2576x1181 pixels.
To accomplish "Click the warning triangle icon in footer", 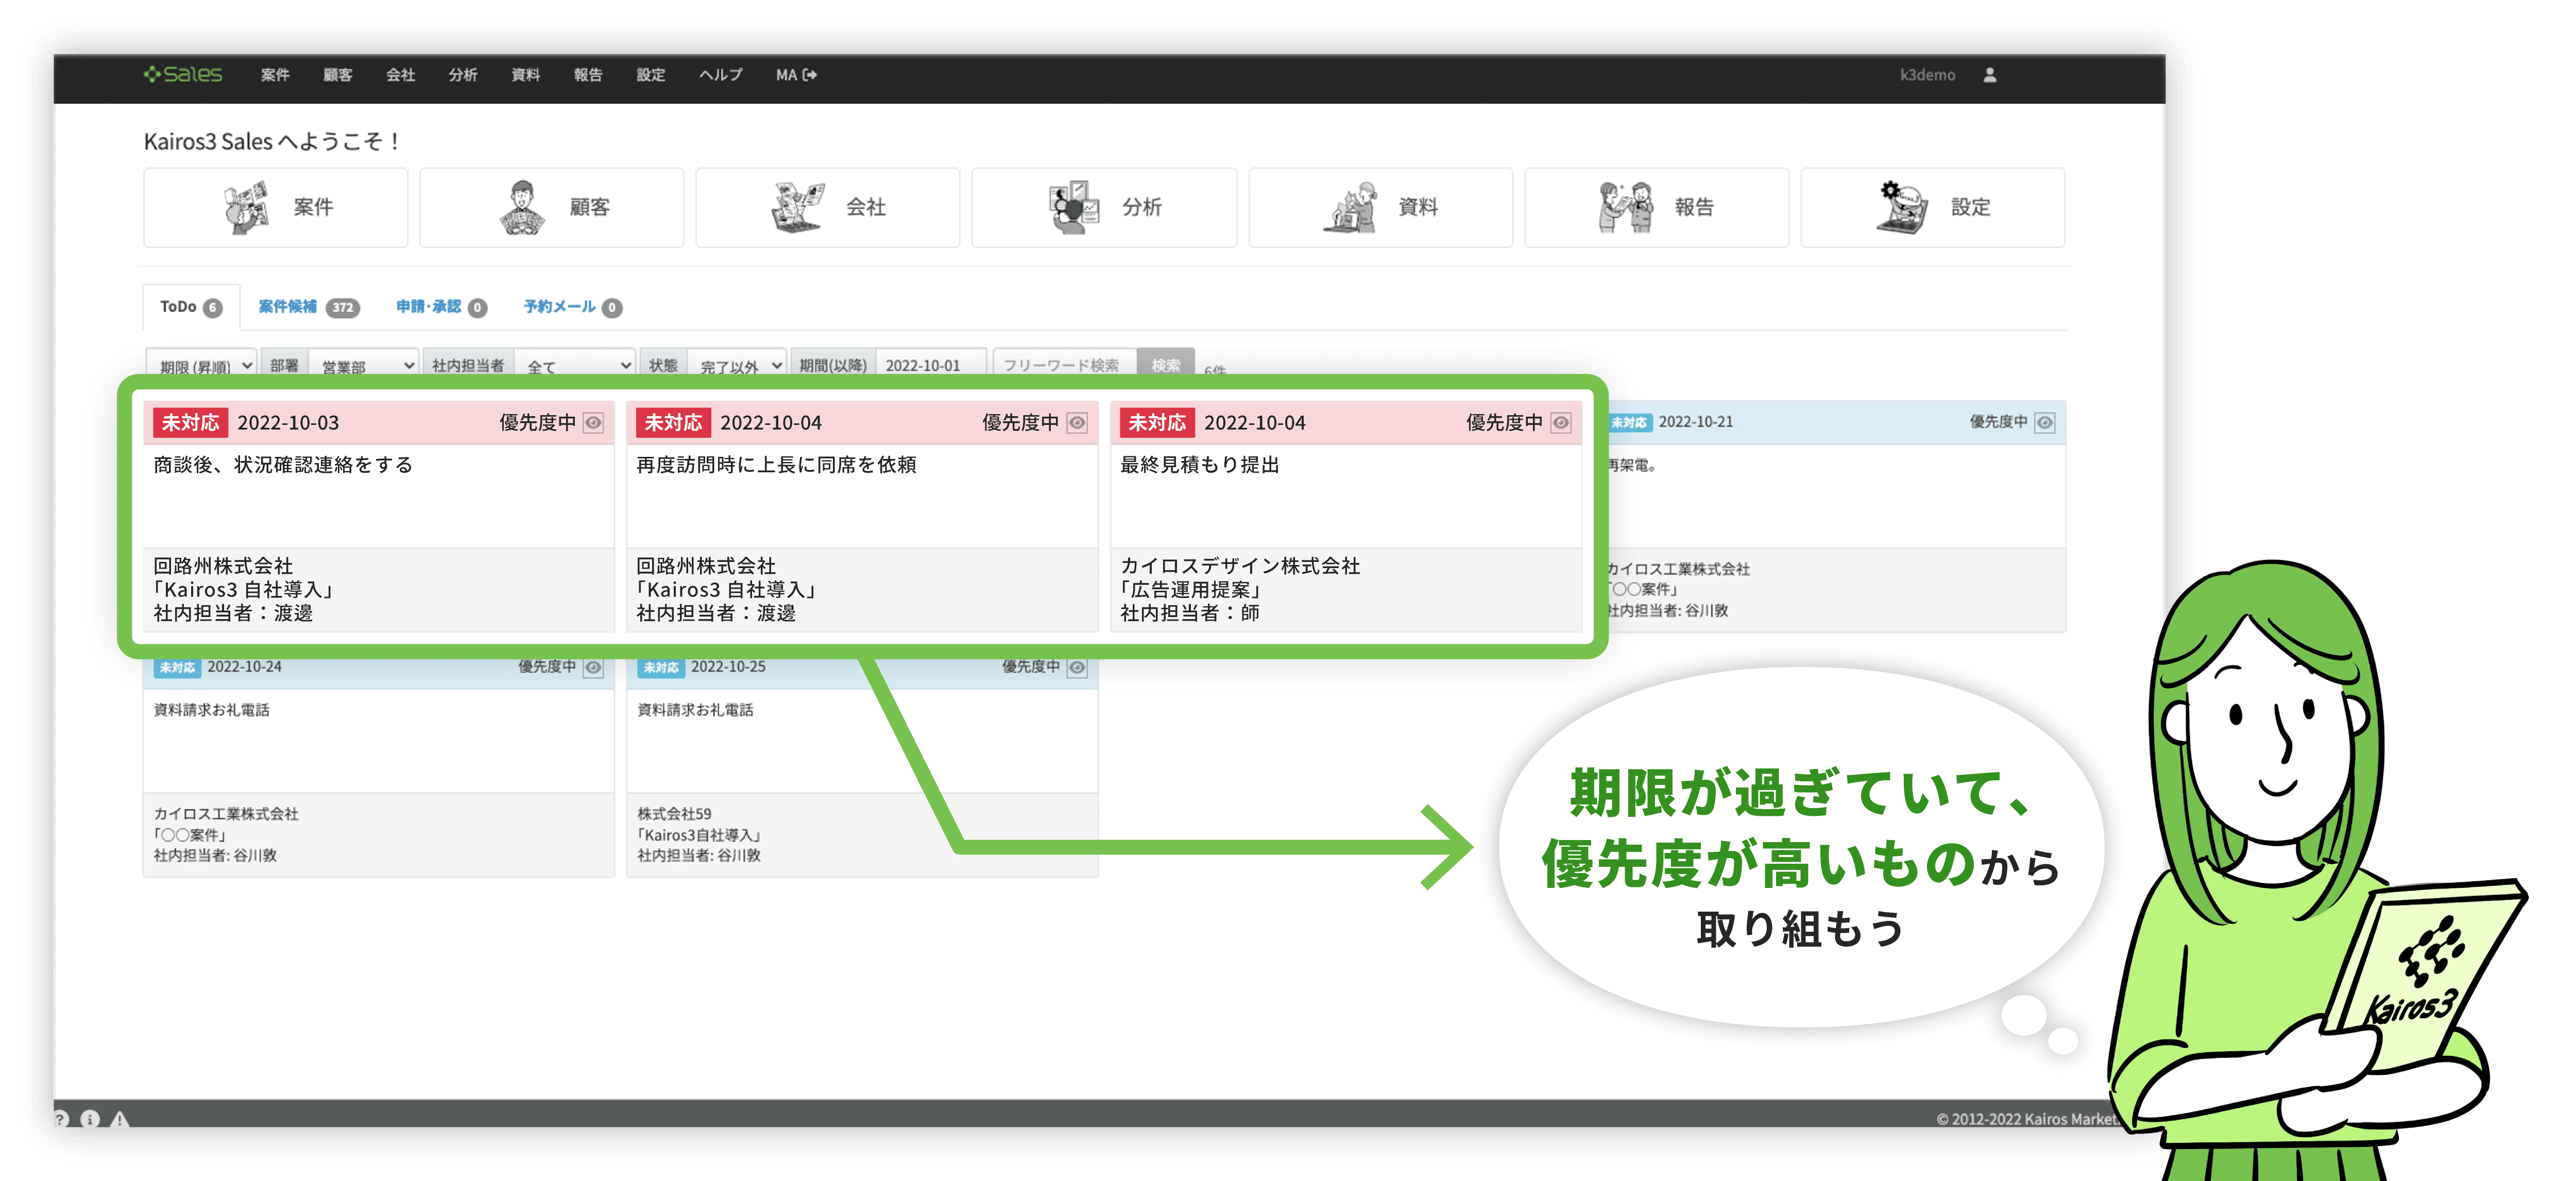I will pos(120,1118).
